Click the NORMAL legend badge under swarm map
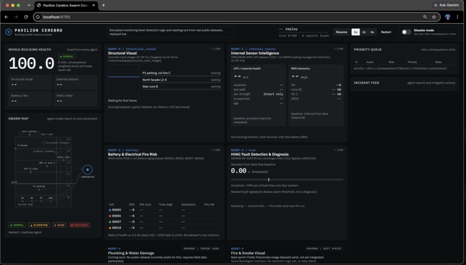Image resolution: width=466 pixels, height=265 pixels. tap(17, 225)
